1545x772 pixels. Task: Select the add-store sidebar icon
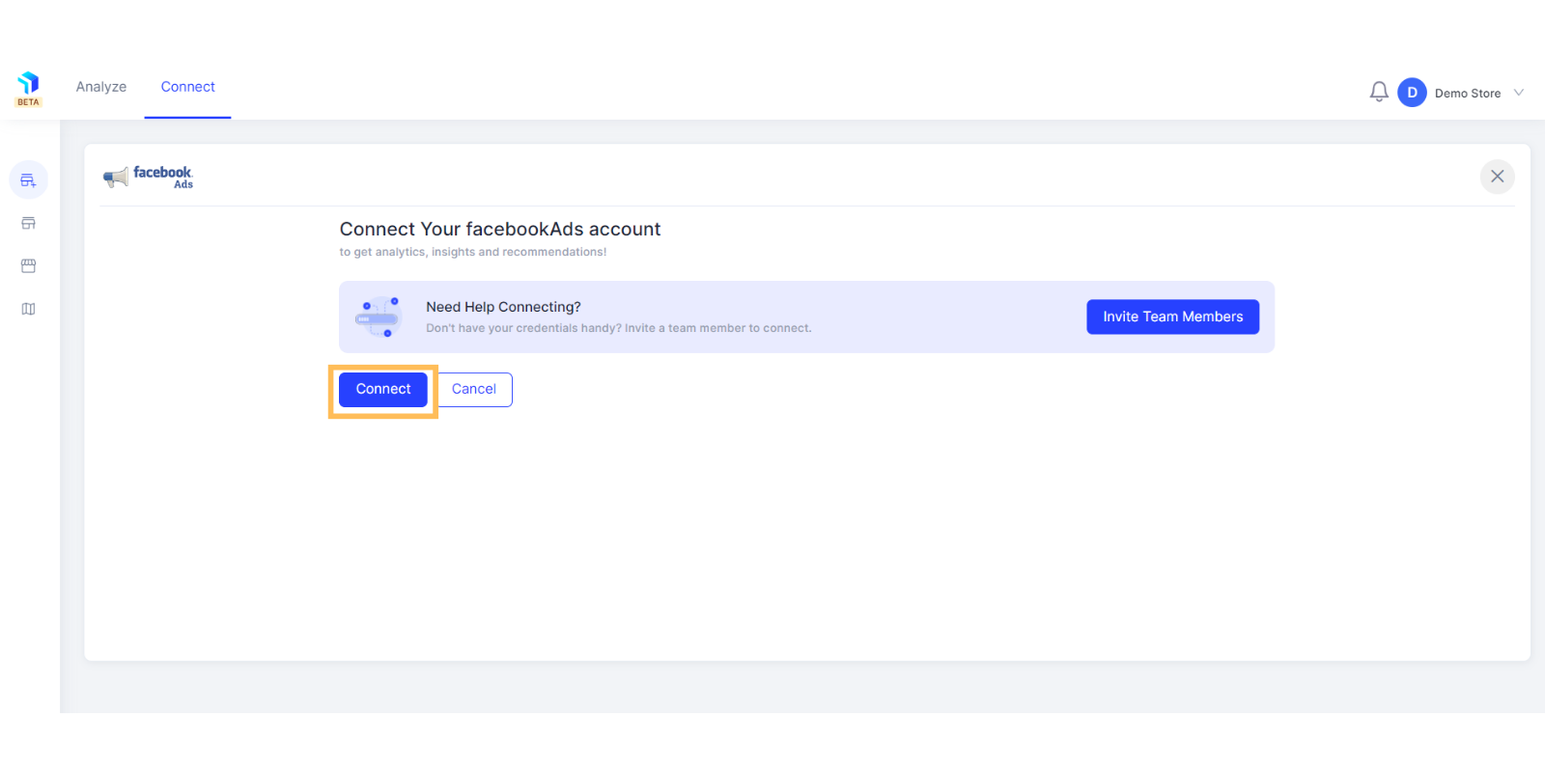point(28,180)
